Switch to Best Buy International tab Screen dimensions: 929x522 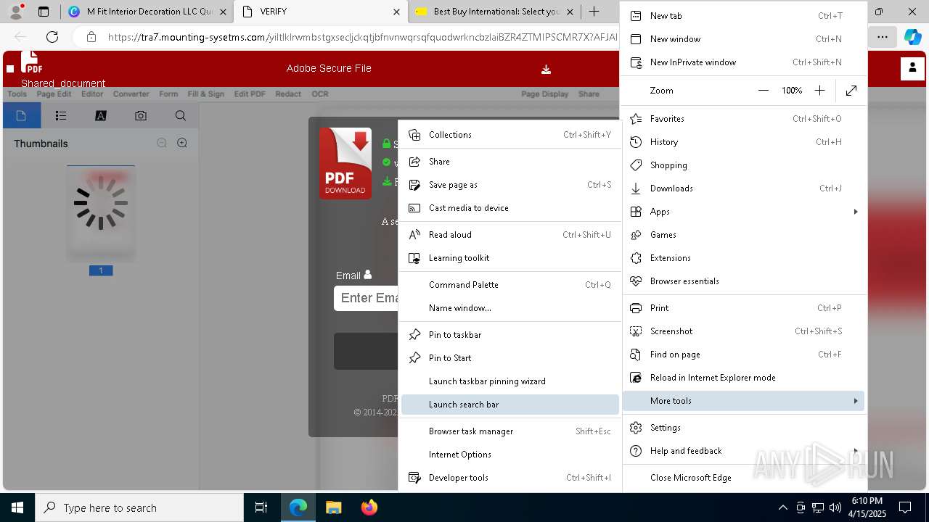tap(494, 12)
